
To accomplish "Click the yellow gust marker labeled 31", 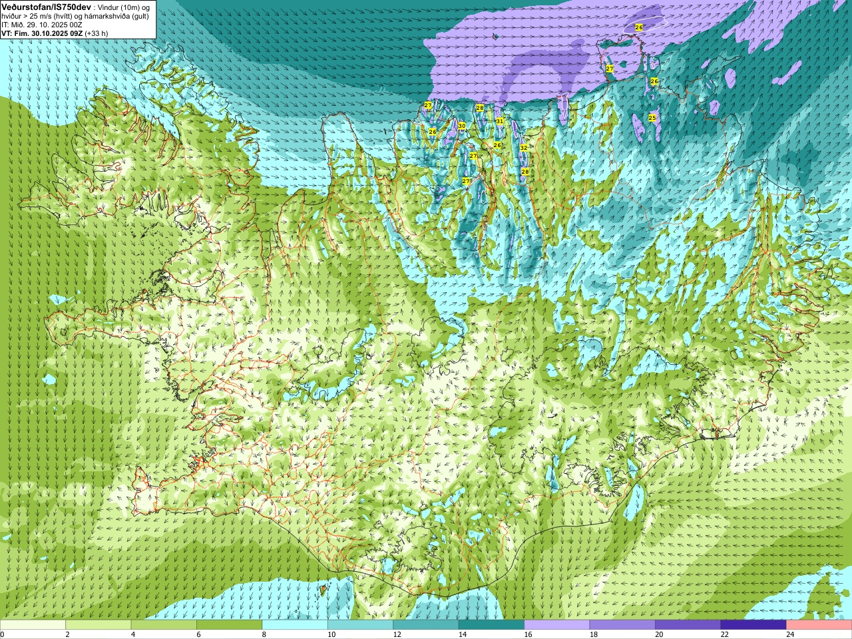I will point(499,121).
